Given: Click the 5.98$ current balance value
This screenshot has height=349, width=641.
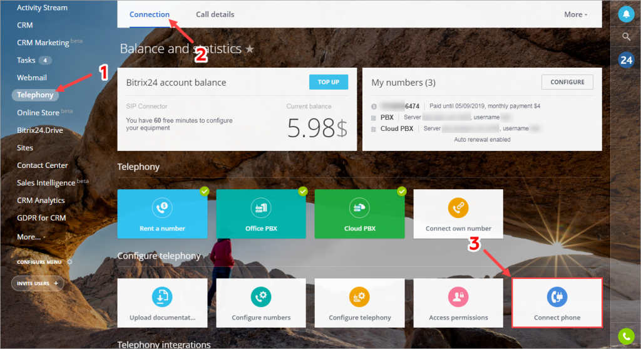Looking at the screenshot, I should tap(317, 128).
